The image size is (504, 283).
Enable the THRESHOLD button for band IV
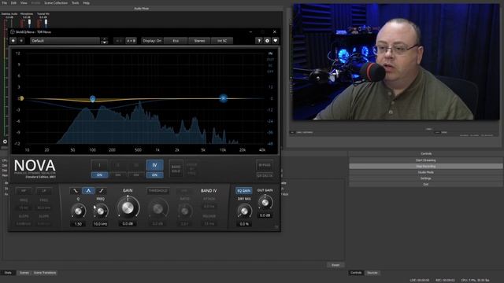point(157,190)
